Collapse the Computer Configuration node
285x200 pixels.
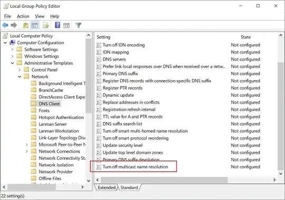(x=5, y=43)
